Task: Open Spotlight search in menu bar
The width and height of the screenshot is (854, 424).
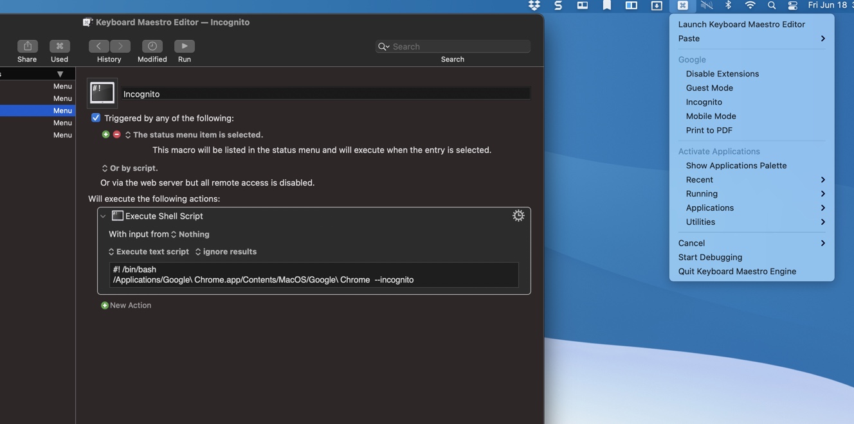Action: [771, 5]
